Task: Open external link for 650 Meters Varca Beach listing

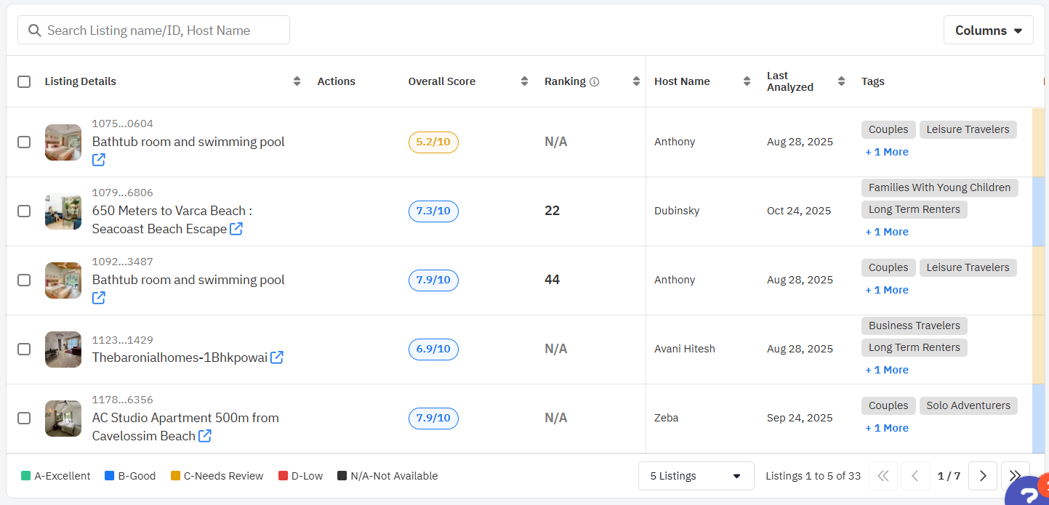Action: coord(236,229)
